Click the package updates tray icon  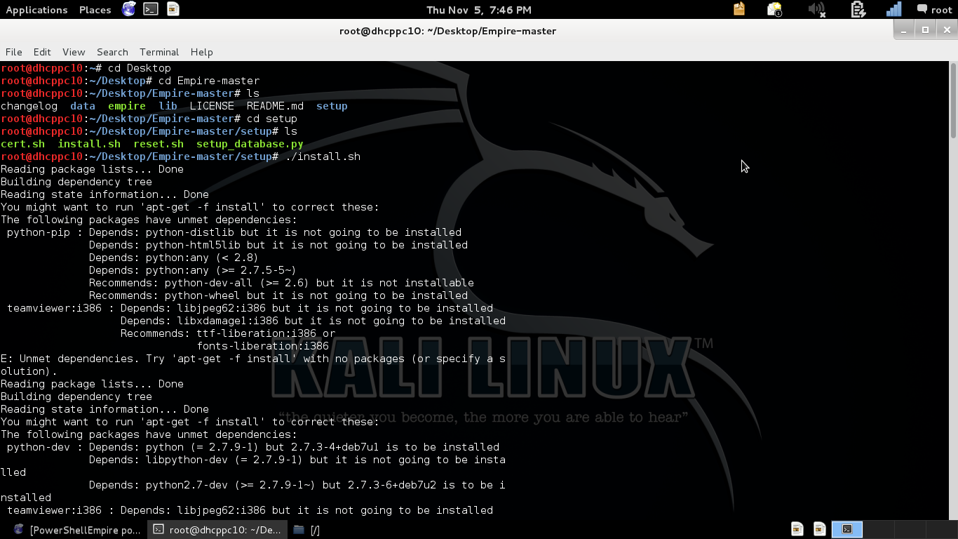[x=739, y=9]
